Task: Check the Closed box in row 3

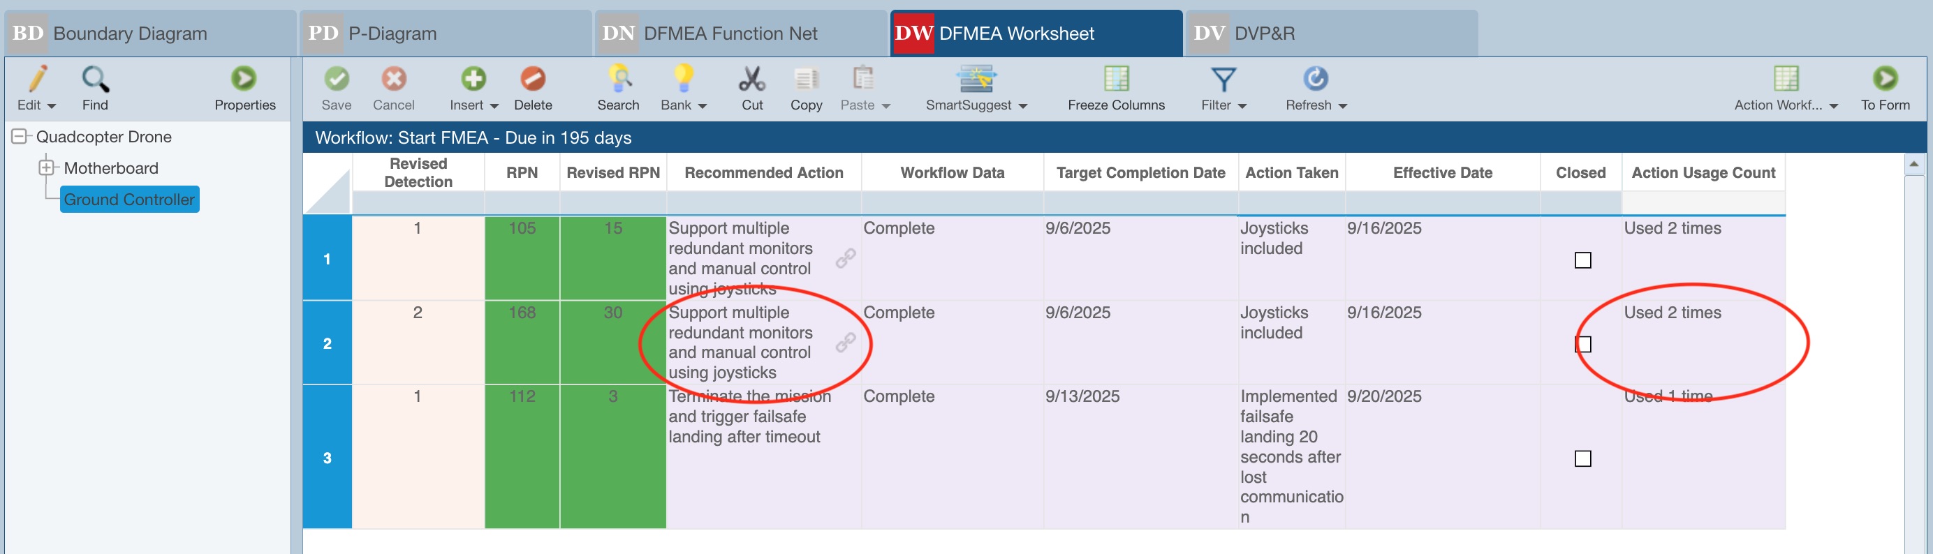Action: tap(1582, 459)
